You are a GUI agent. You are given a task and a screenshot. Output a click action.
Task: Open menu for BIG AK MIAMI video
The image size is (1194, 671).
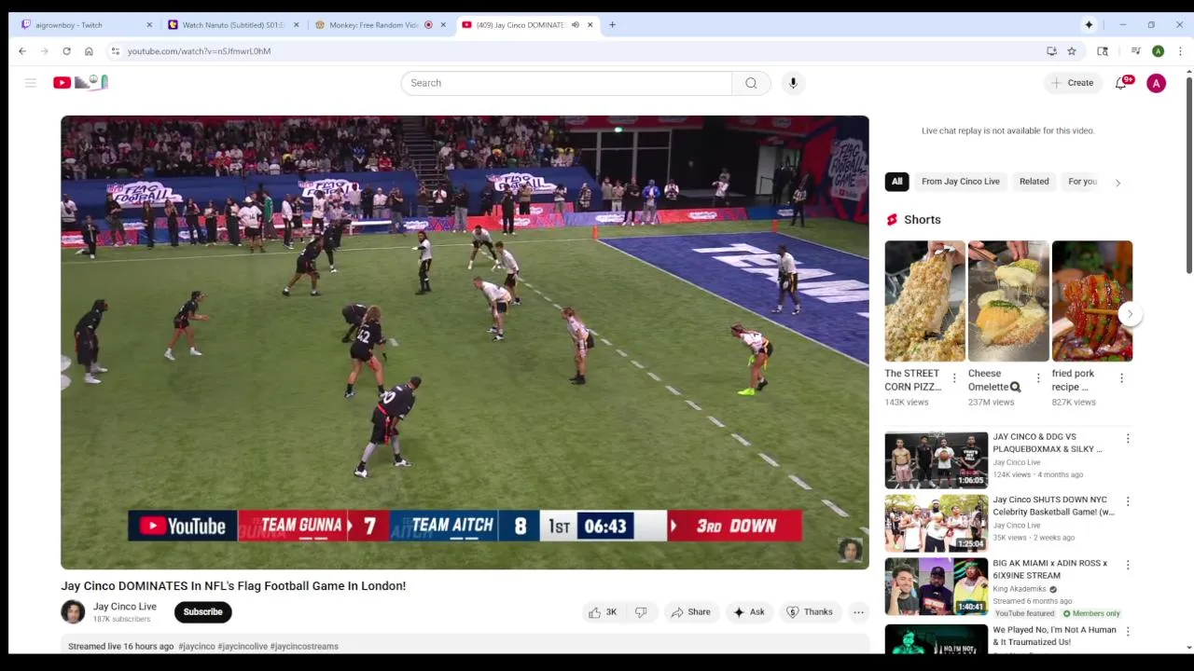pyautogui.click(x=1128, y=565)
